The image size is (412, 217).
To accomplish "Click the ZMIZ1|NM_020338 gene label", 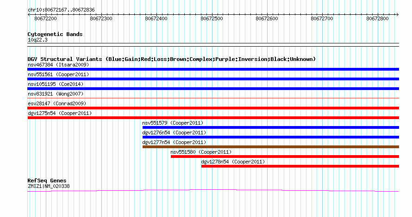I will point(49,187).
